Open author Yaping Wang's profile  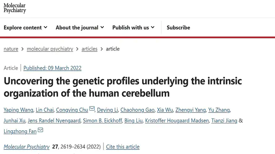pos(18,110)
